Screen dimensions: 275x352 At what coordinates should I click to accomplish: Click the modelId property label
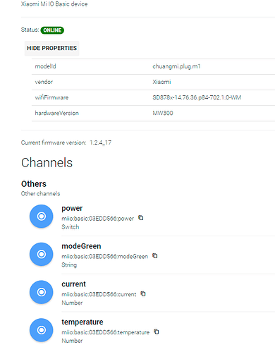45,66
